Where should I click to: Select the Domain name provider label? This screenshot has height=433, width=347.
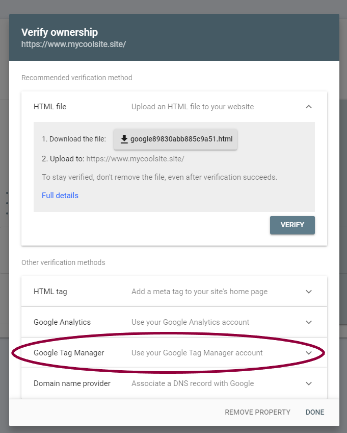[x=72, y=383]
